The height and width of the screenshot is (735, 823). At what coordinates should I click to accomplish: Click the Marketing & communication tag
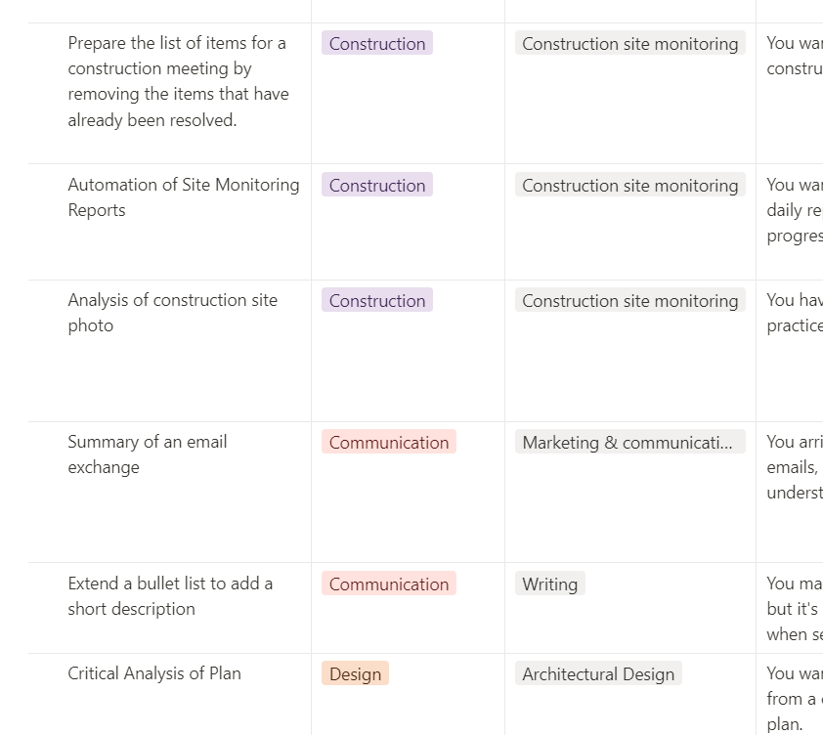628,443
